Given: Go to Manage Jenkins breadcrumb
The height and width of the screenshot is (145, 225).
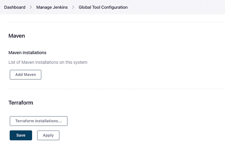Looking at the screenshot, I should coord(52,7).
